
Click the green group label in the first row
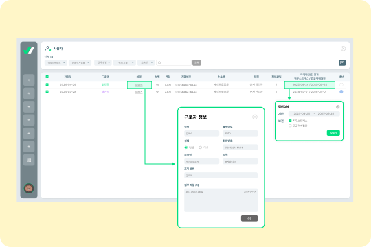point(106,84)
